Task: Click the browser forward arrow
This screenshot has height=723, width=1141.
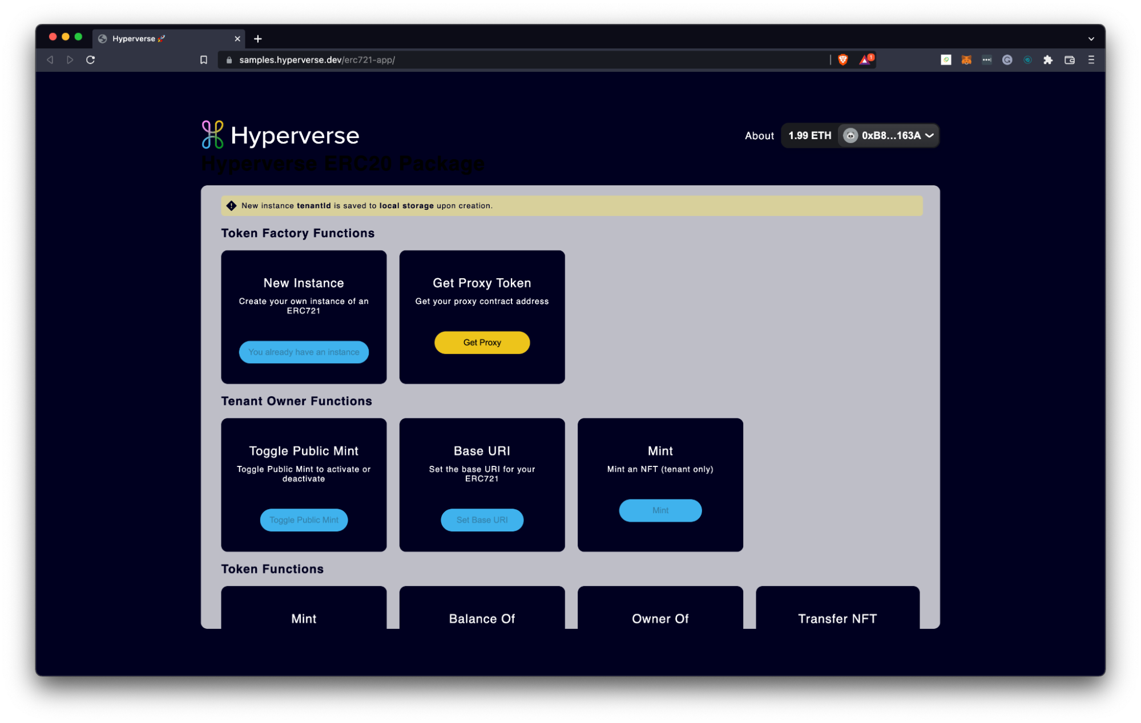Action: [x=70, y=60]
